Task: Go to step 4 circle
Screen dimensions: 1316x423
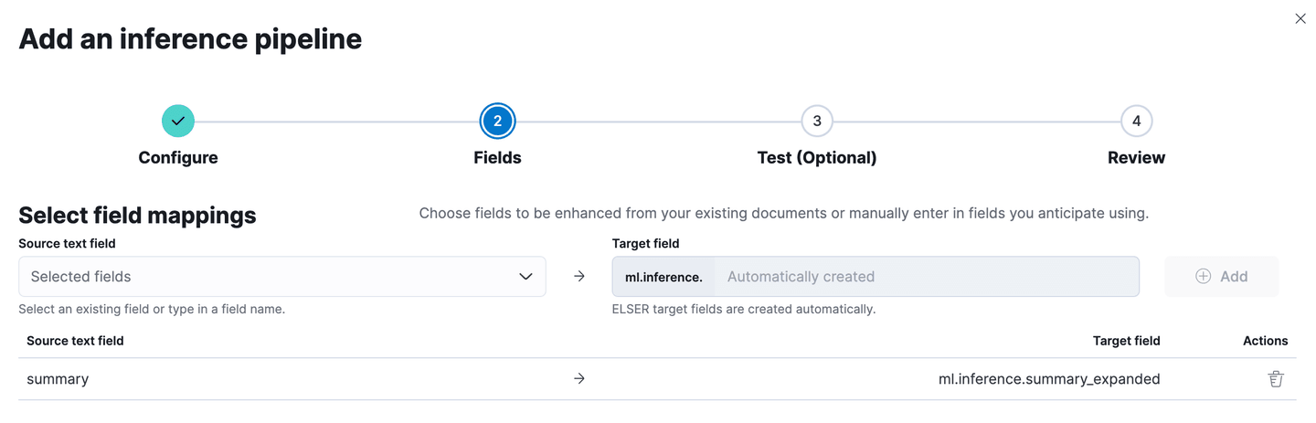Action: pos(1136,121)
